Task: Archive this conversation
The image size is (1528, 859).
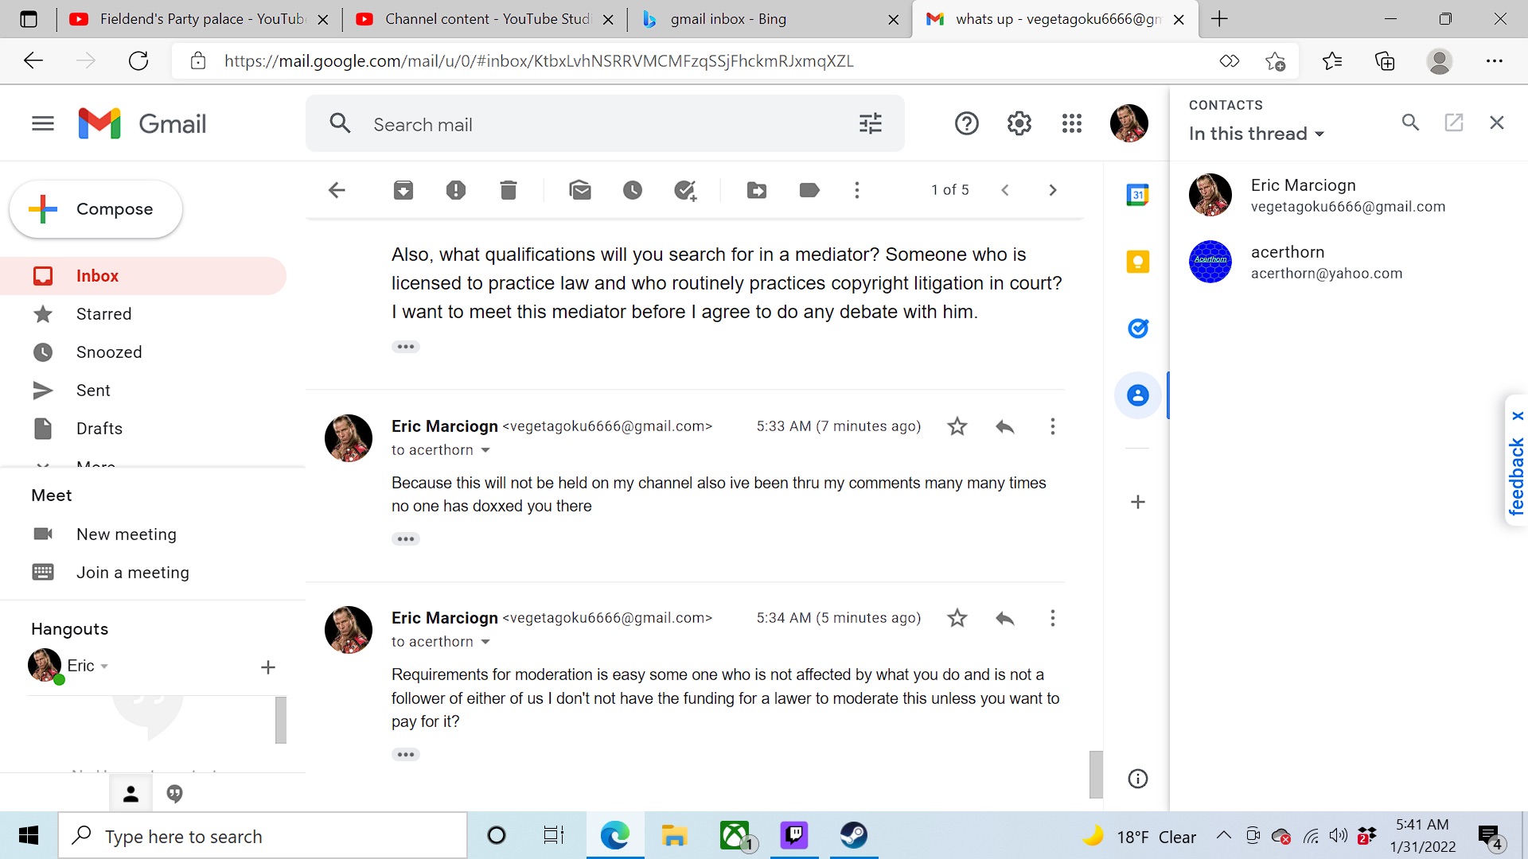Action: 403,190
